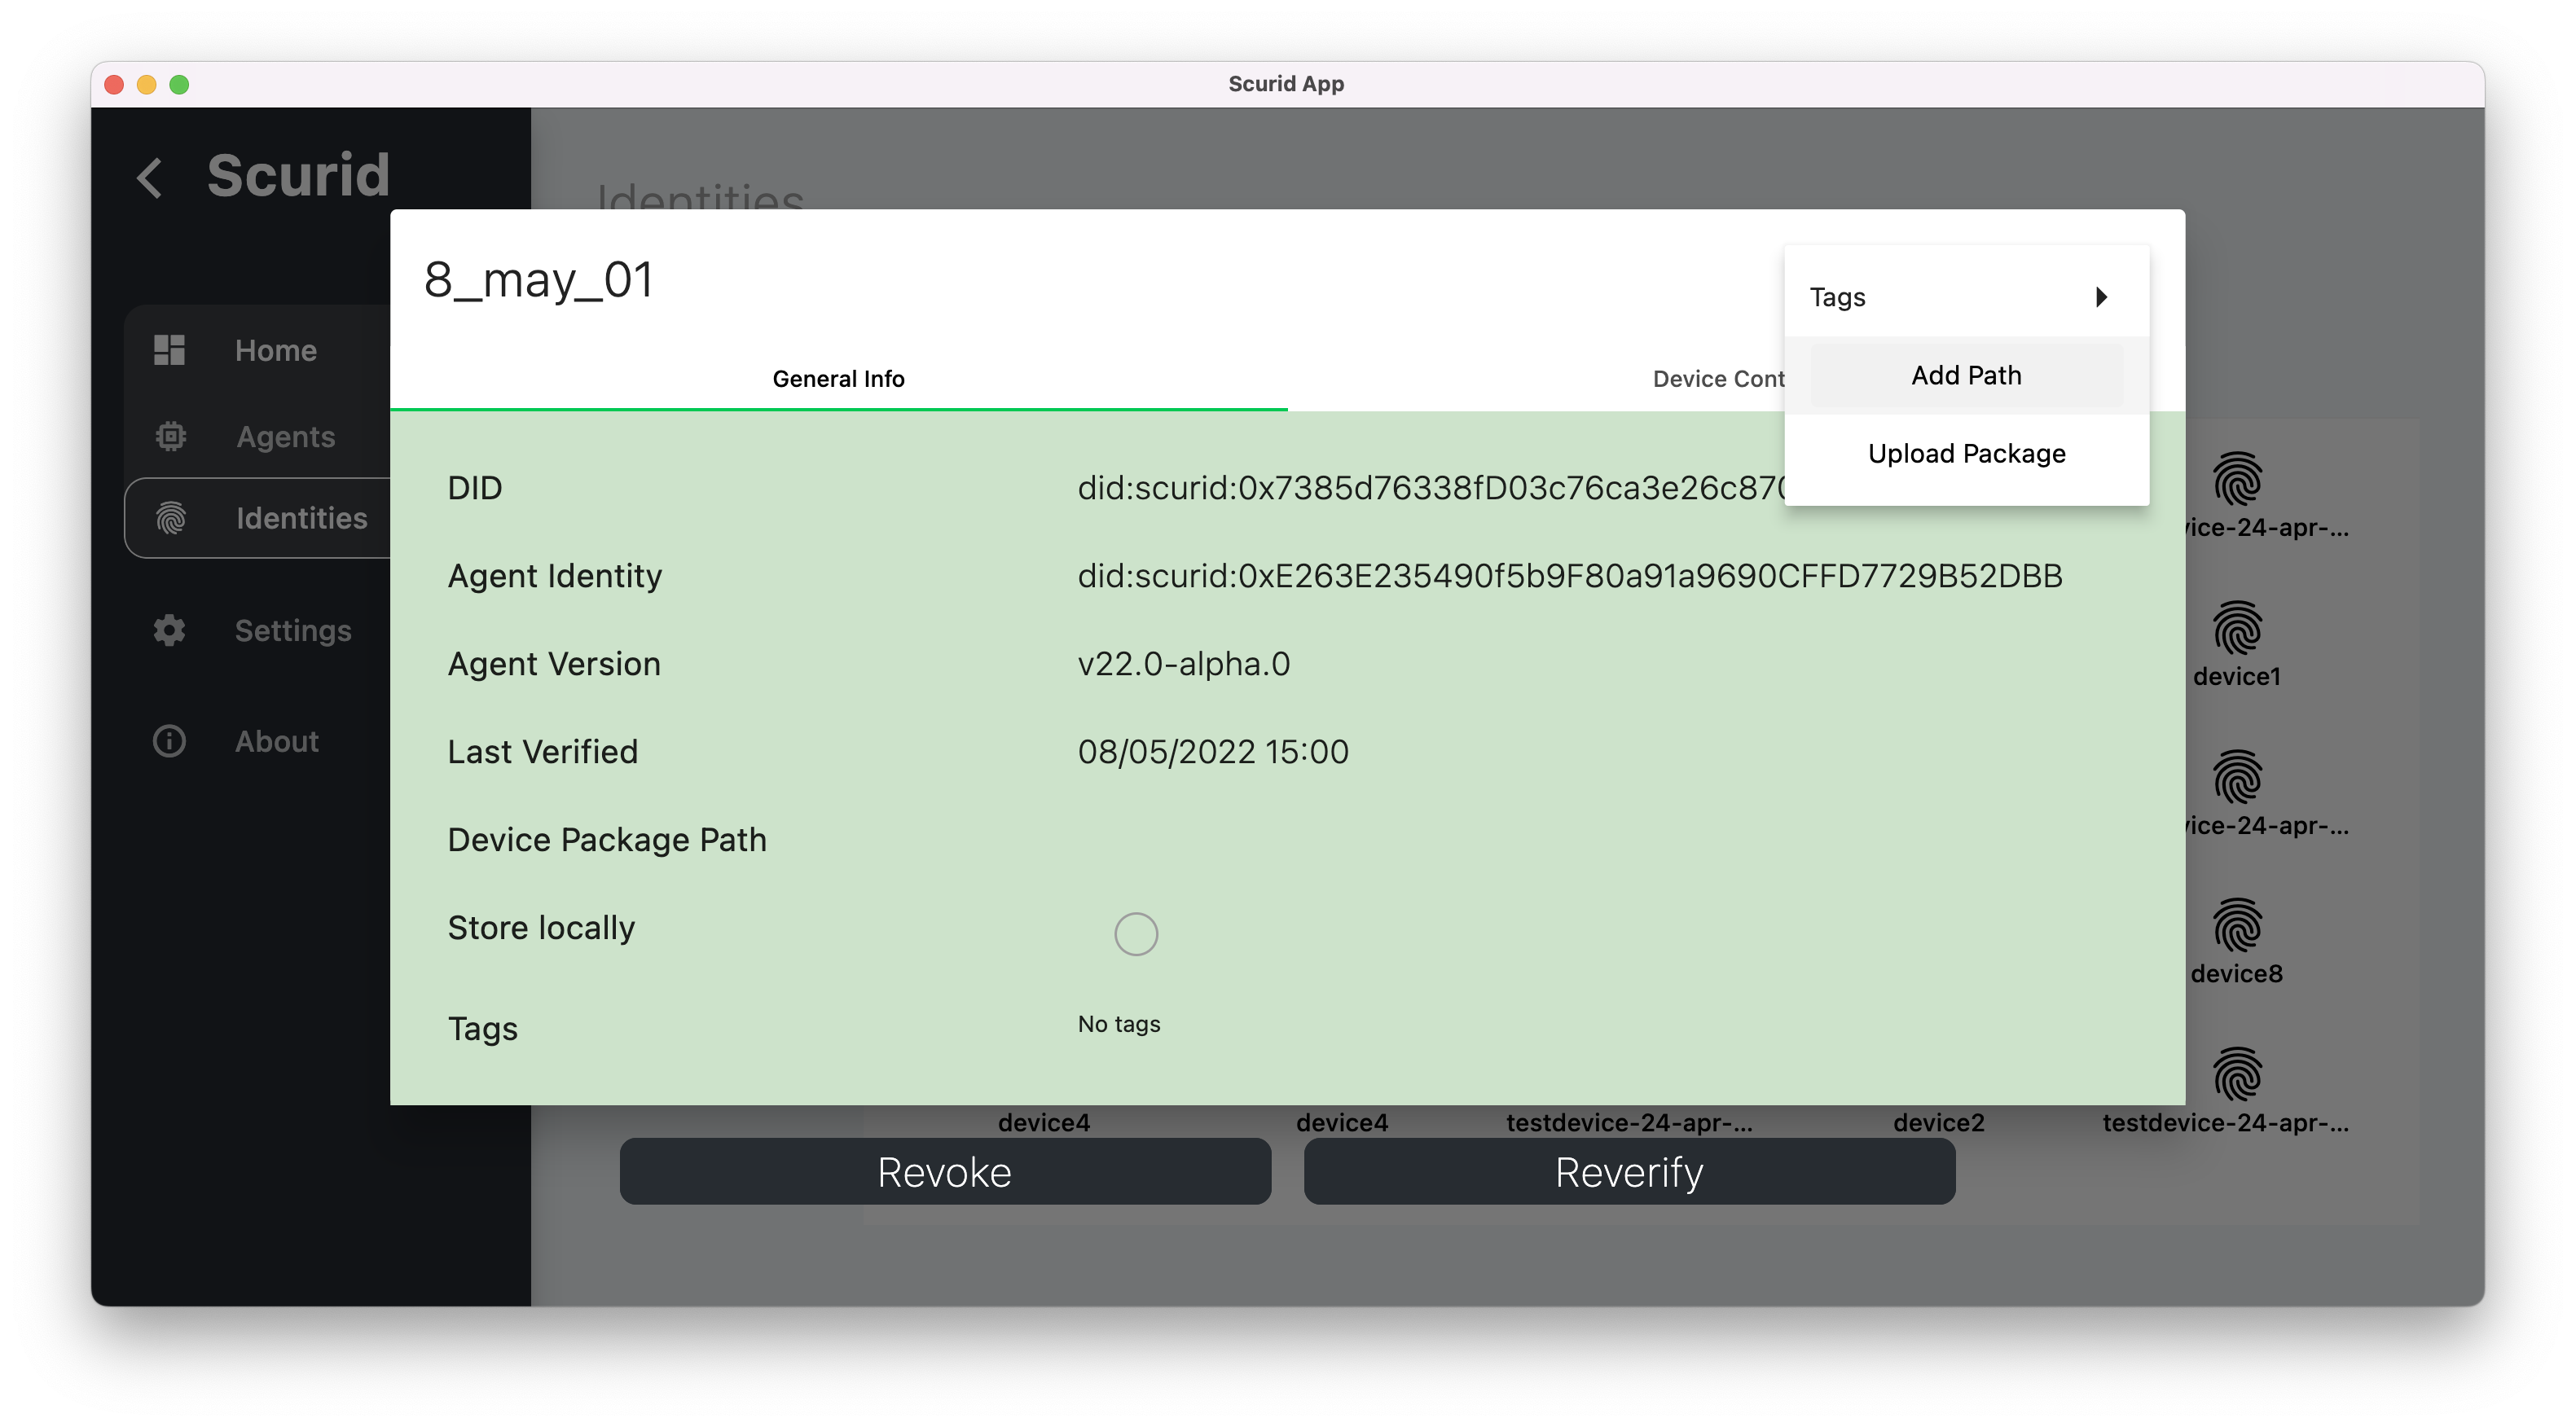Expand the Tags submenu arrow

click(2101, 297)
